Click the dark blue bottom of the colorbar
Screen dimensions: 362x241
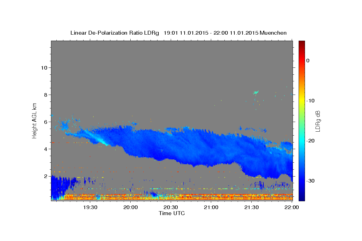[x=302, y=197]
